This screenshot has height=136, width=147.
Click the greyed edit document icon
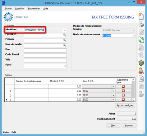pyautogui.click(x=141, y=32)
